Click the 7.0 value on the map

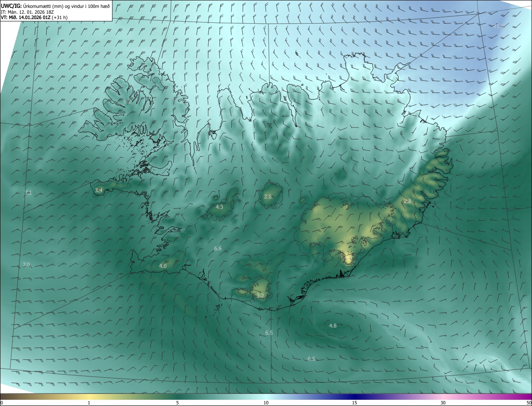click(x=26, y=264)
